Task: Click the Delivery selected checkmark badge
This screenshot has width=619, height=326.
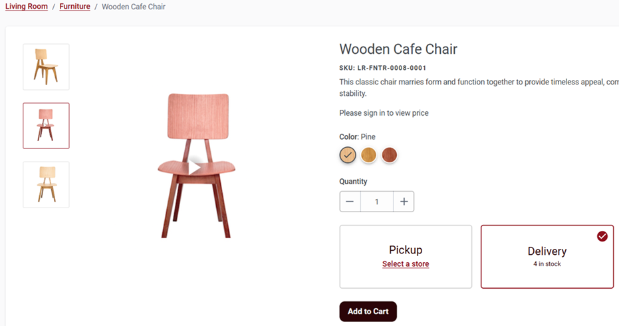Action: (602, 236)
